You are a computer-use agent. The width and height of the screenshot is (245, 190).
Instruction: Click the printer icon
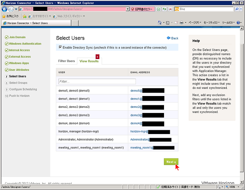[x=181, y=23]
